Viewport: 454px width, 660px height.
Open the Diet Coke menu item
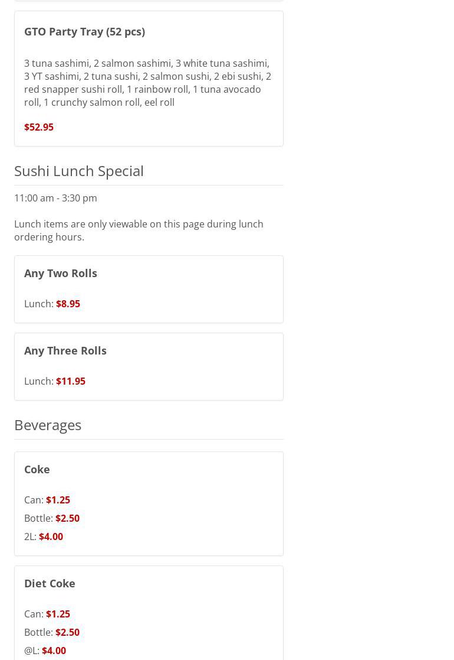pyautogui.click(x=50, y=583)
